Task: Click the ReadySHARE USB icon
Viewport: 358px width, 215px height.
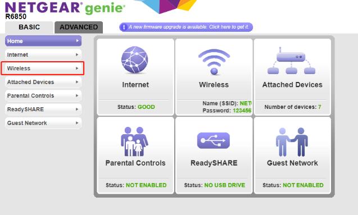Action: [214, 140]
